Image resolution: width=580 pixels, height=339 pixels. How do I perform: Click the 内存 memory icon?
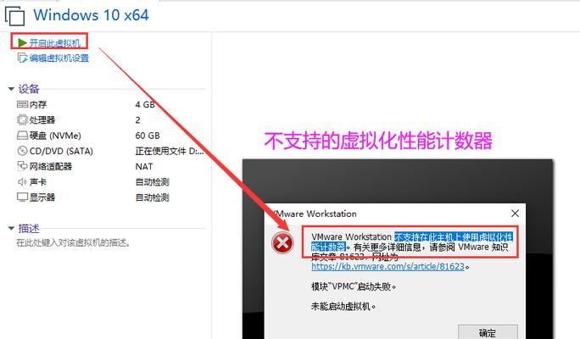22,104
